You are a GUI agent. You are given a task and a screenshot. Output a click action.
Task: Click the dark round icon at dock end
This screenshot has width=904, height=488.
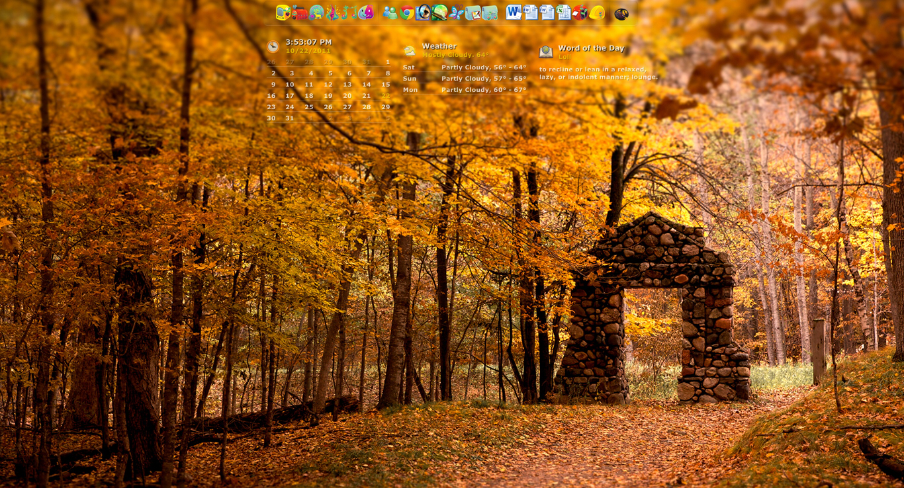pyautogui.click(x=621, y=13)
